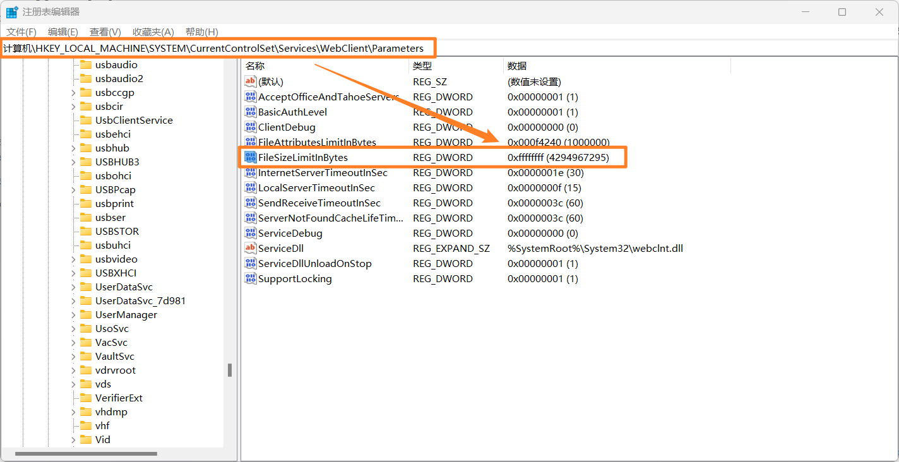Click the AcceptOfficeAndTahoeServers DWORD icon
This screenshot has width=899, height=462.
pyautogui.click(x=251, y=97)
